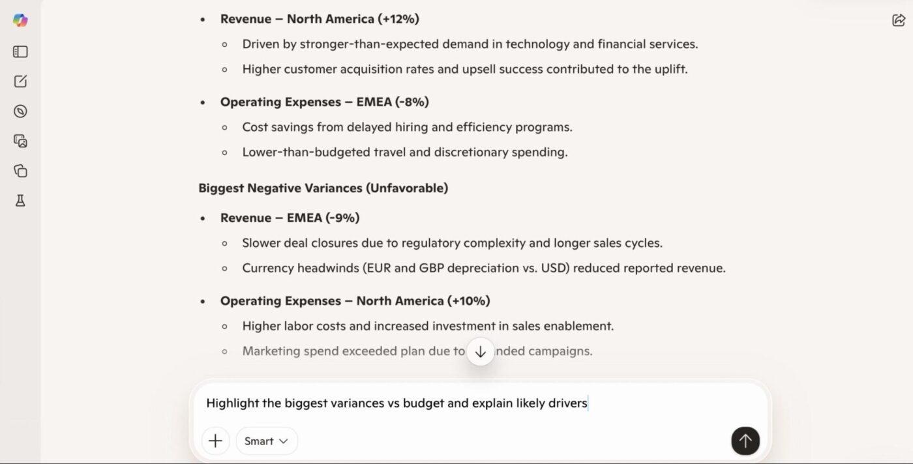Click the Revenue – EMEA (-9%) bullet
Image resolution: width=913 pixels, height=464 pixels.
[290, 217]
